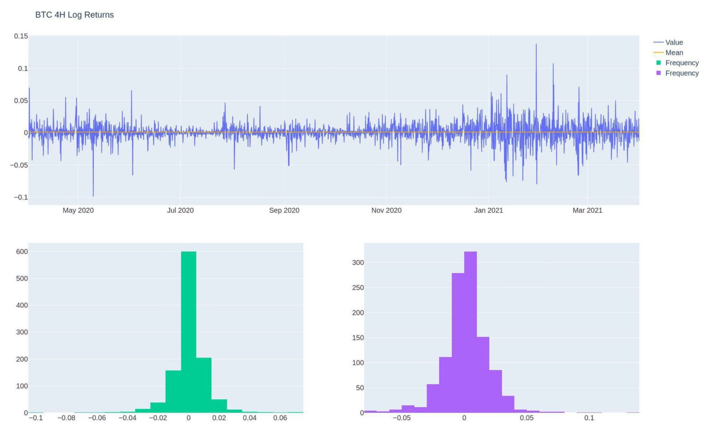Click the Frequency label in the legend
706x441 pixels.
[682, 62]
